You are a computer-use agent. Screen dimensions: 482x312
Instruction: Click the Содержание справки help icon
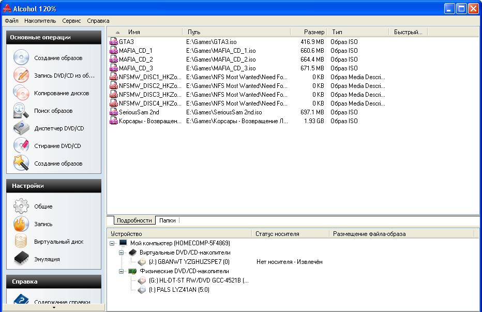point(21,300)
